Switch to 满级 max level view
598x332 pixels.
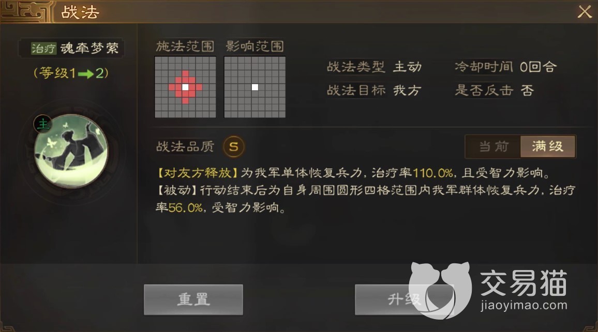click(x=548, y=147)
